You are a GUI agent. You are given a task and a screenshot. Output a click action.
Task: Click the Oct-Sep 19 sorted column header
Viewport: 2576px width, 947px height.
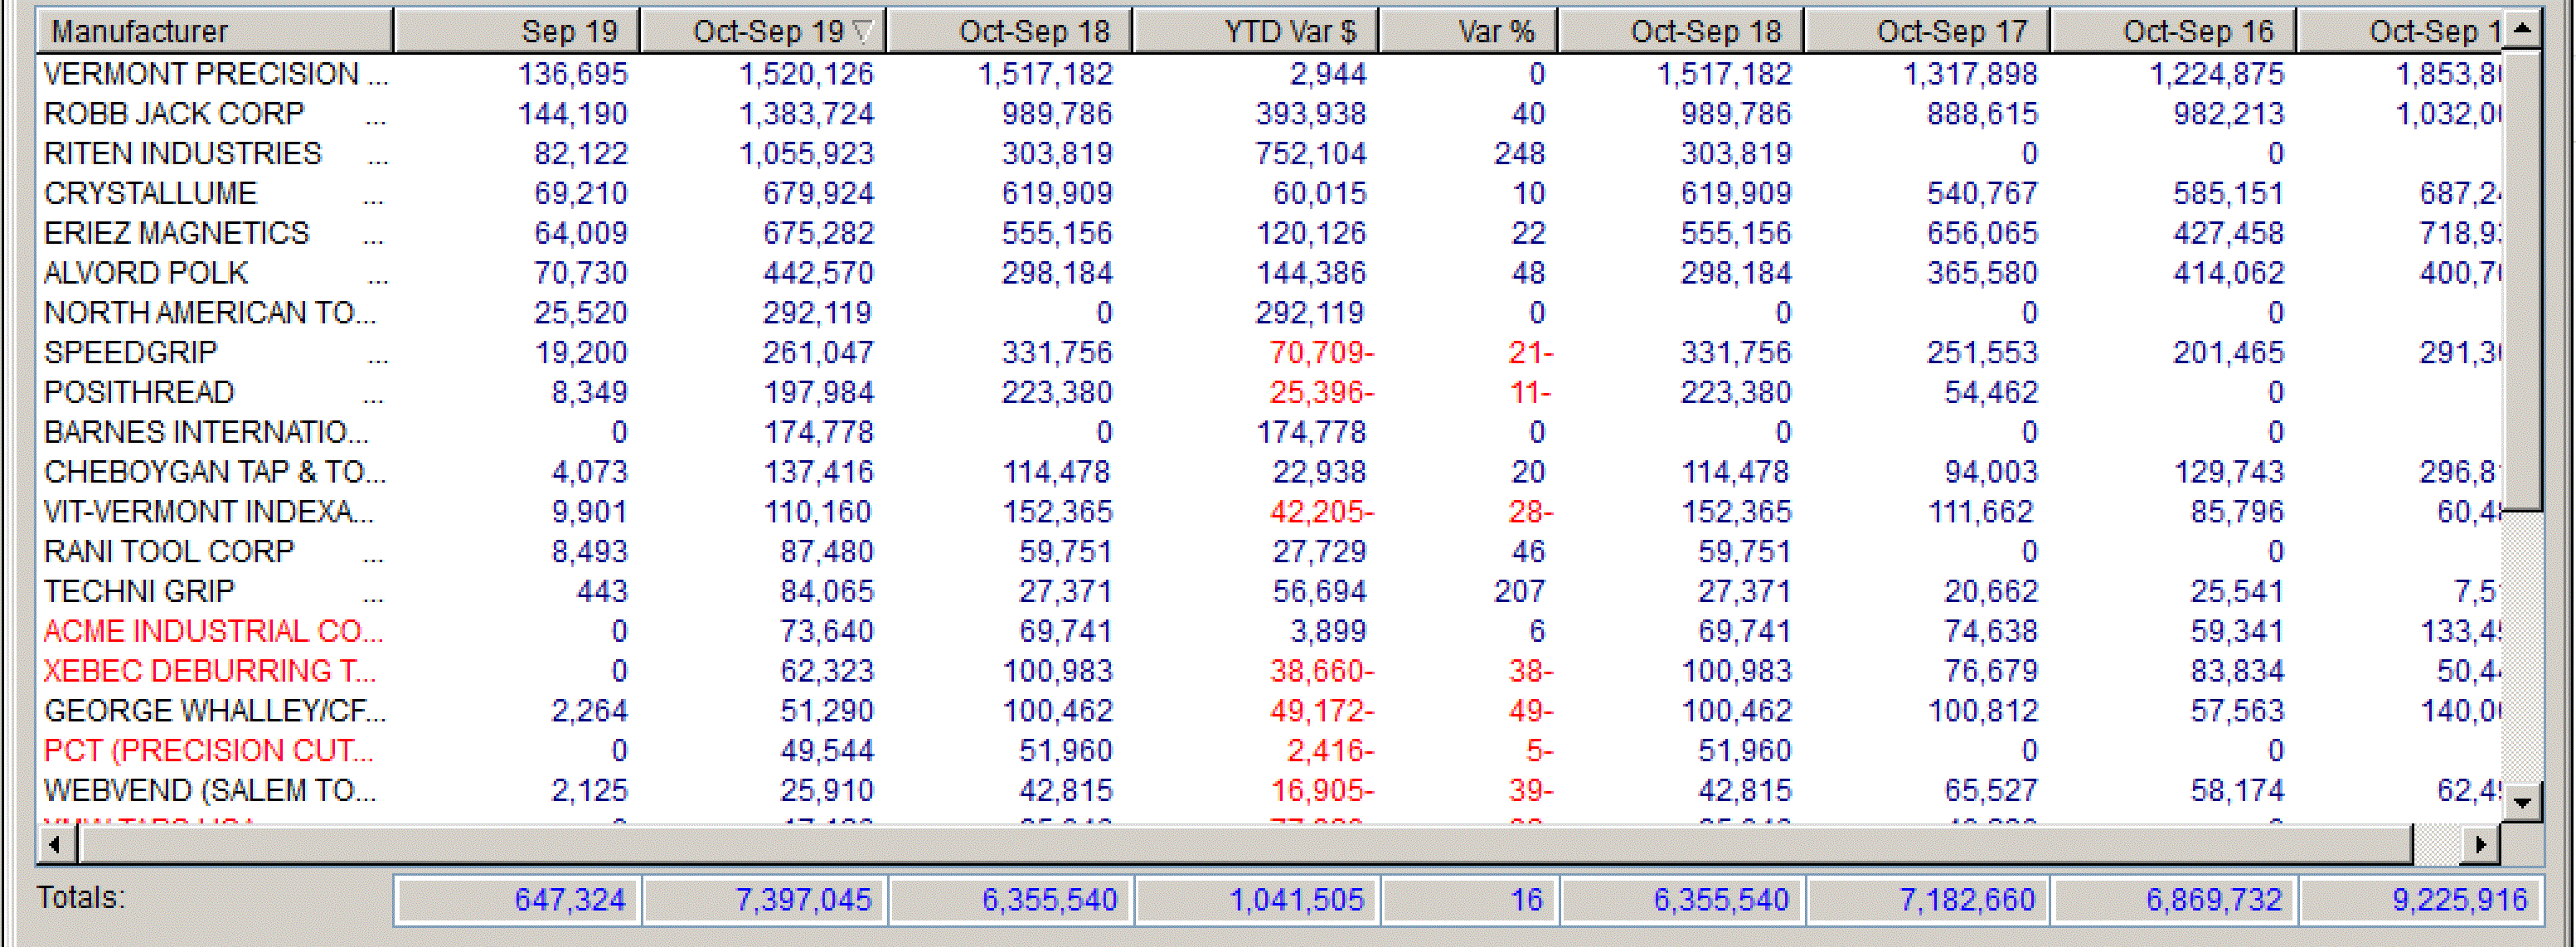click(762, 31)
